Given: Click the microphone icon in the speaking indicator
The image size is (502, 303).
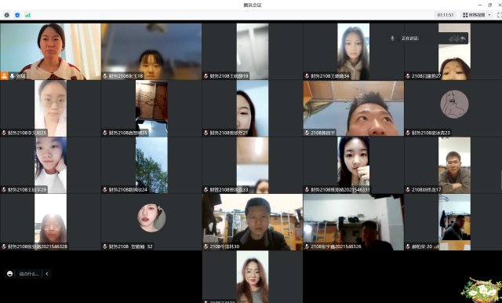Looking at the screenshot, I should click(392, 38).
